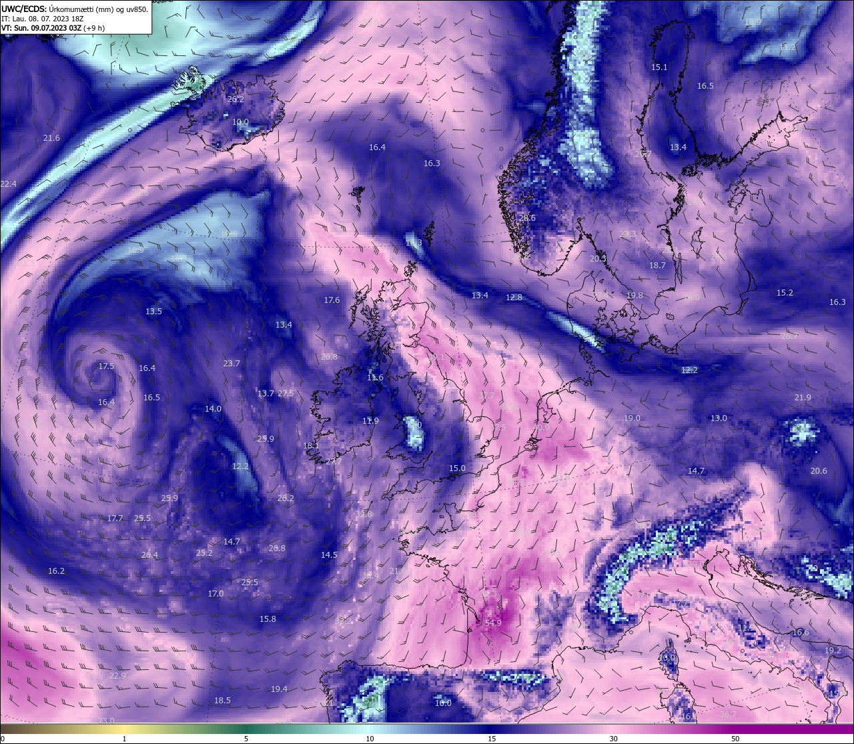Select the 11.6 value on the map
The image size is (854, 744).
(x=375, y=378)
